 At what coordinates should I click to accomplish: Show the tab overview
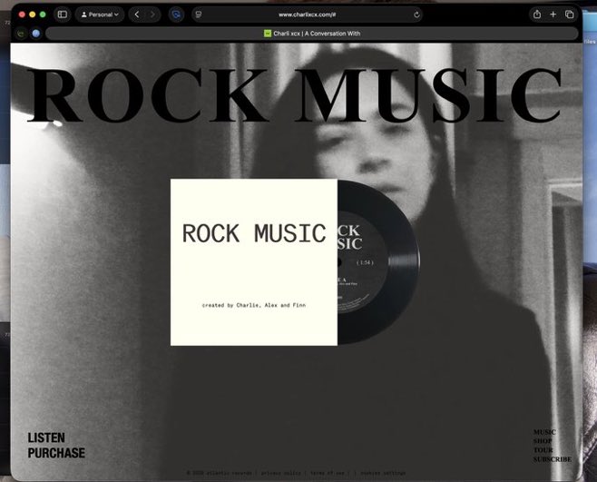click(569, 15)
